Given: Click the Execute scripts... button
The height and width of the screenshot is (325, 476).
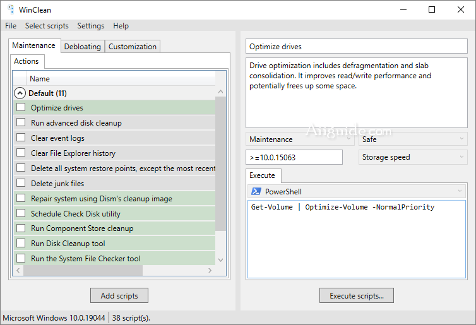Looking at the screenshot, I should coord(357,295).
